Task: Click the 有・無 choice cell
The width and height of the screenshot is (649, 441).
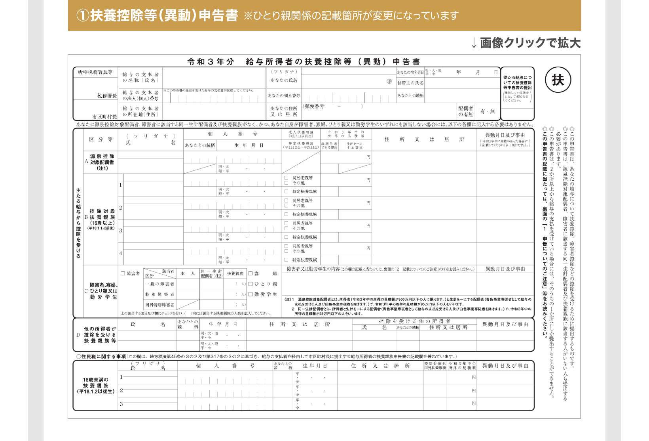Action: coord(487,111)
